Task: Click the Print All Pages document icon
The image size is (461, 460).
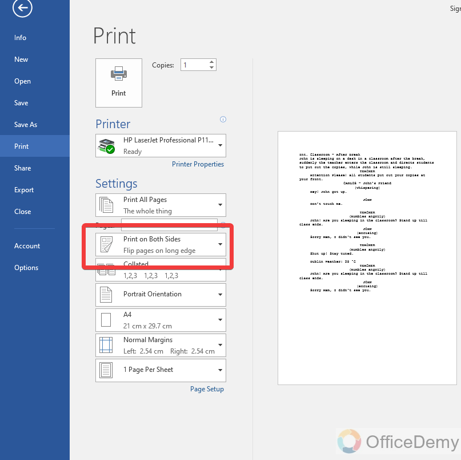Action: 106,204
